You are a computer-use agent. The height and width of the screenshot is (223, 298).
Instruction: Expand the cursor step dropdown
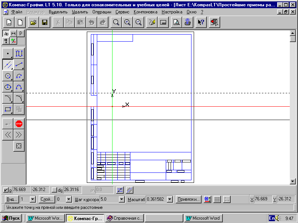tap(122, 199)
